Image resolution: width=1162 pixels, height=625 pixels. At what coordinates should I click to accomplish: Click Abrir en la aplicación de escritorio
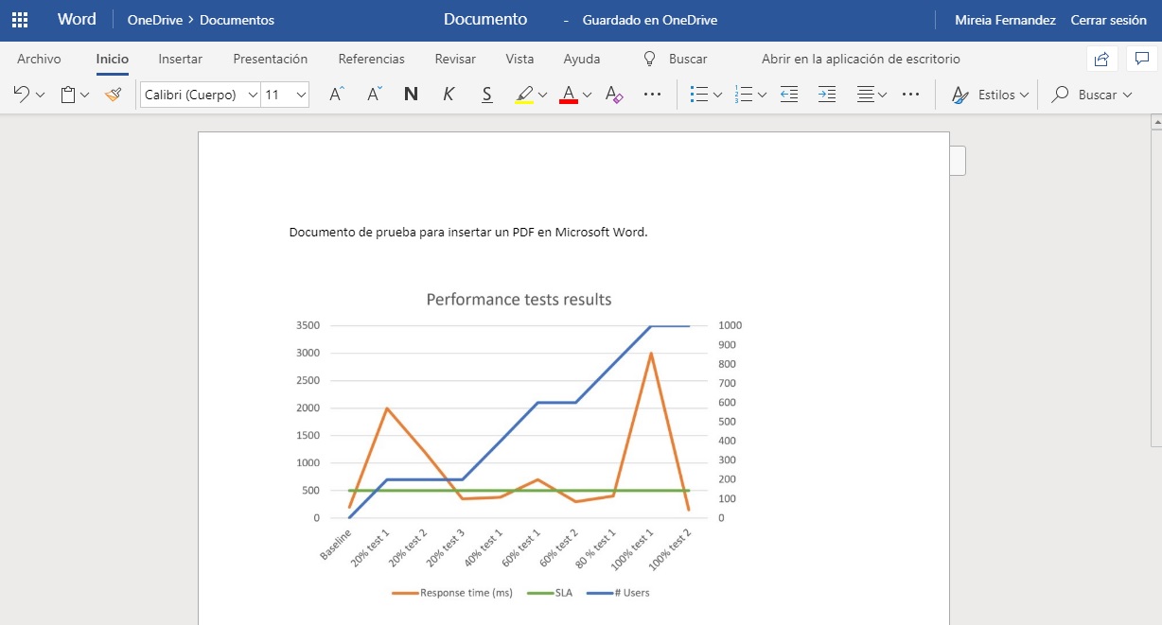click(x=859, y=59)
